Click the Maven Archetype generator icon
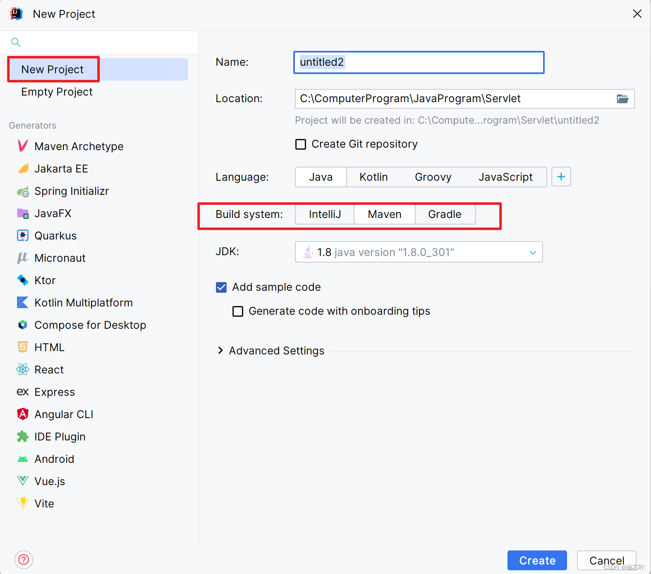651x574 pixels. (23, 146)
